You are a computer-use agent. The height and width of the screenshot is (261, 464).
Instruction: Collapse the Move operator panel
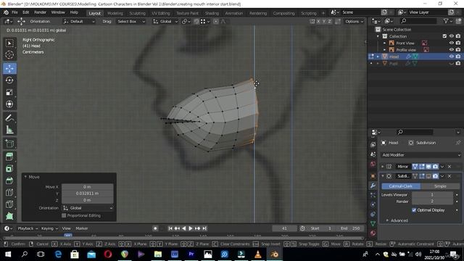pyautogui.click(x=25, y=177)
